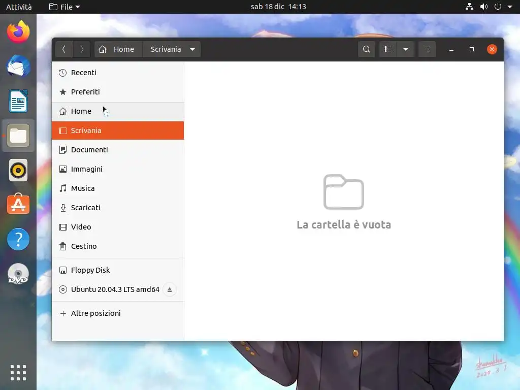Open Musica in the sidebar
This screenshot has height=390, width=520.
pos(118,188)
